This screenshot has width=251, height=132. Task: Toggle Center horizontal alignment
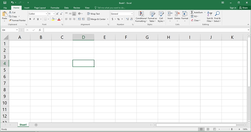coord(70,19)
